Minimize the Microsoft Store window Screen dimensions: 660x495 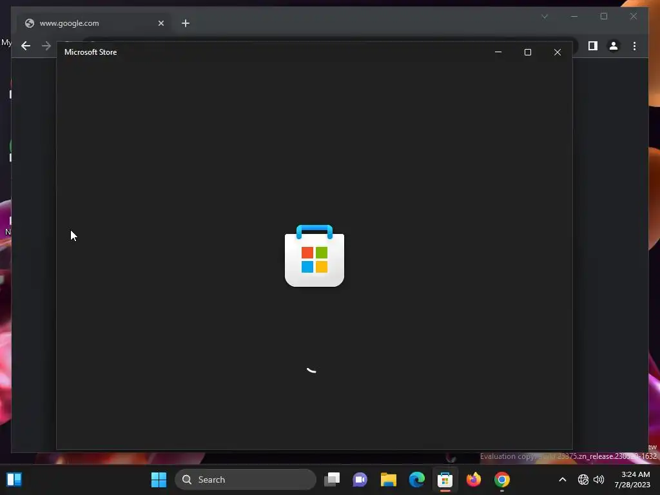pyautogui.click(x=498, y=52)
